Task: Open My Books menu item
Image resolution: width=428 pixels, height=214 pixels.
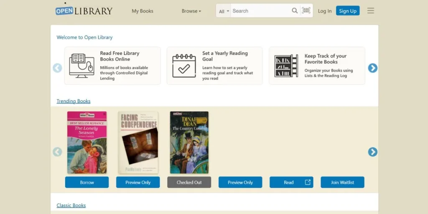Action: click(x=143, y=11)
